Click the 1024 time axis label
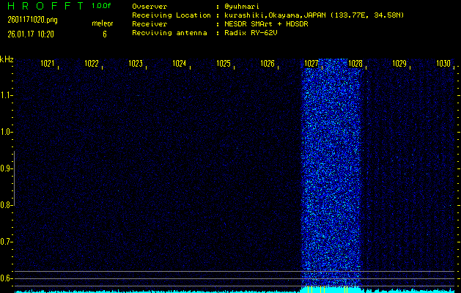 pyautogui.click(x=180, y=63)
